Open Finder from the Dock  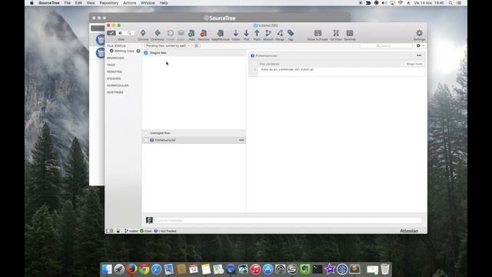107,269
